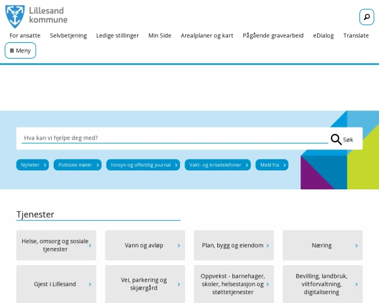Image resolution: width=379 pixels, height=303 pixels.
Task: Click the Lillesand kommune site name text
Action: (48, 15)
